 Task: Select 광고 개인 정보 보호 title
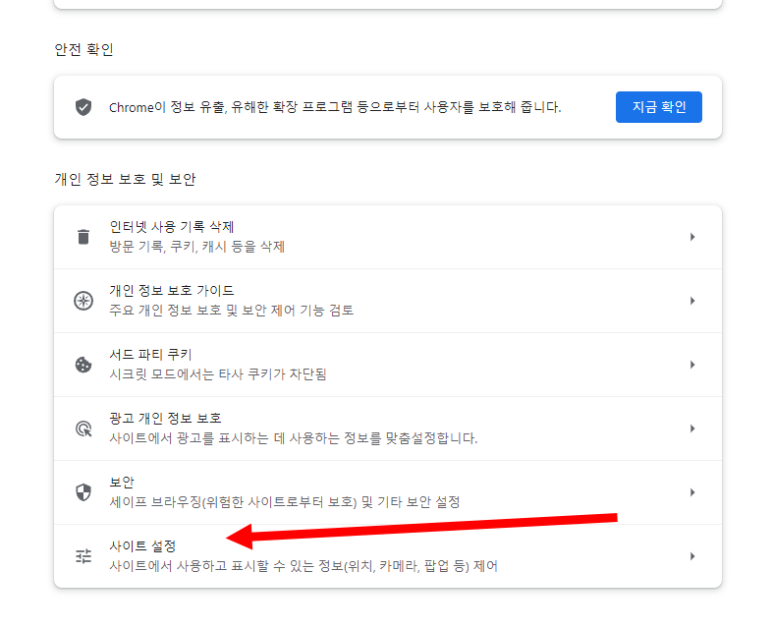point(165,419)
